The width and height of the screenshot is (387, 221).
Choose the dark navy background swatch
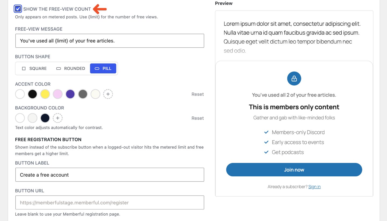(x=45, y=118)
